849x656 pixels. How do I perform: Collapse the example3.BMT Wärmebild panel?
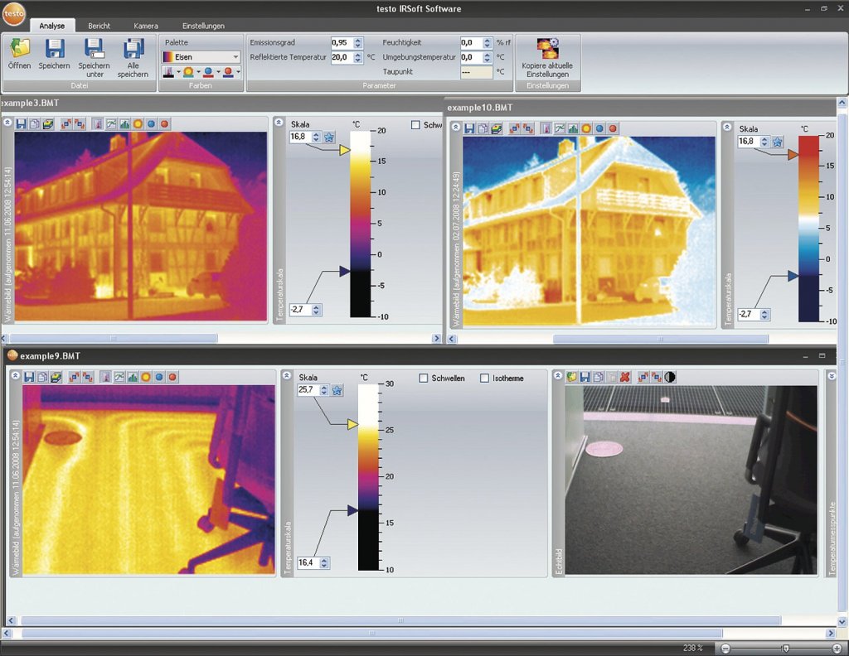[7, 123]
